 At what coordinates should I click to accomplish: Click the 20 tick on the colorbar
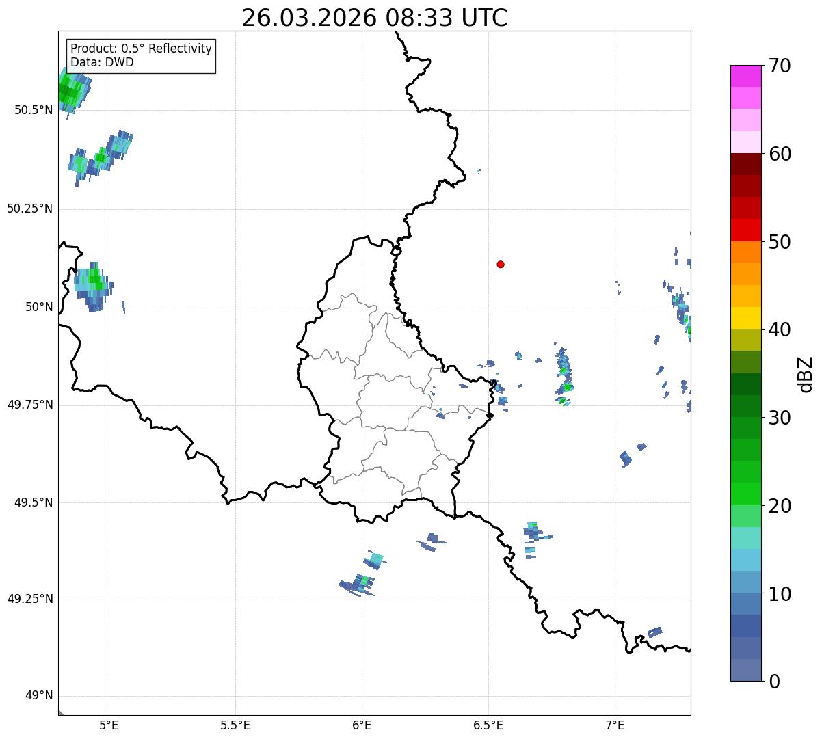coord(780,506)
